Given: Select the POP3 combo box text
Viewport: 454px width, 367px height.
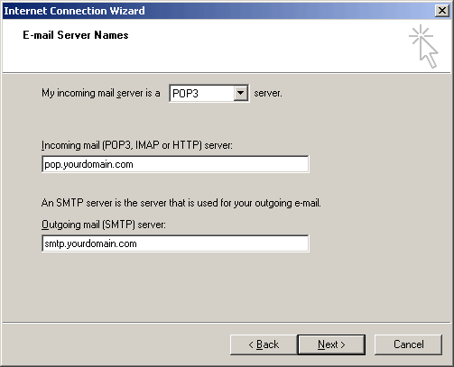Looking at the screenshot, I should pos(185,94).
